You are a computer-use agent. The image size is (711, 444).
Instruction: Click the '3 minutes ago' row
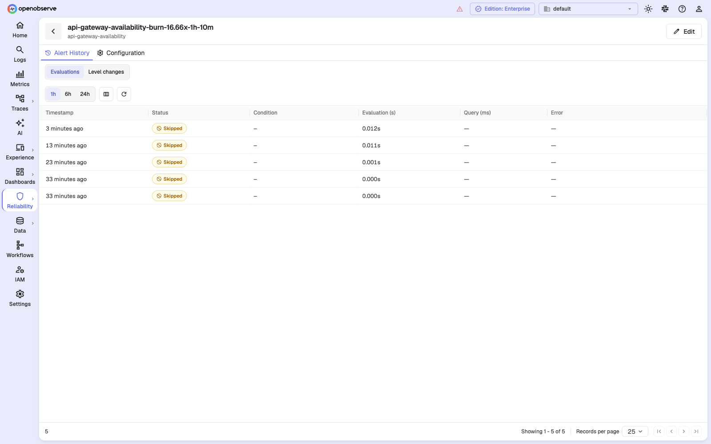pyautogui.click(x=373, y=129)
